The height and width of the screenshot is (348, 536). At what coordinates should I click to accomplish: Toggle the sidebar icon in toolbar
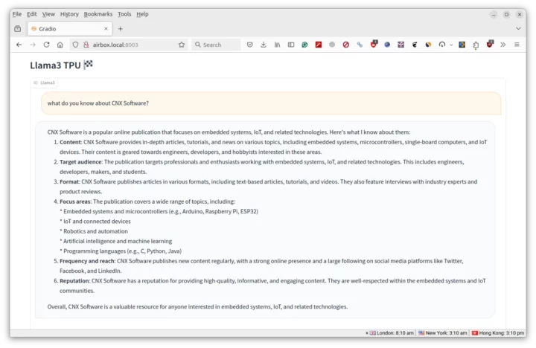click(291, 45)
